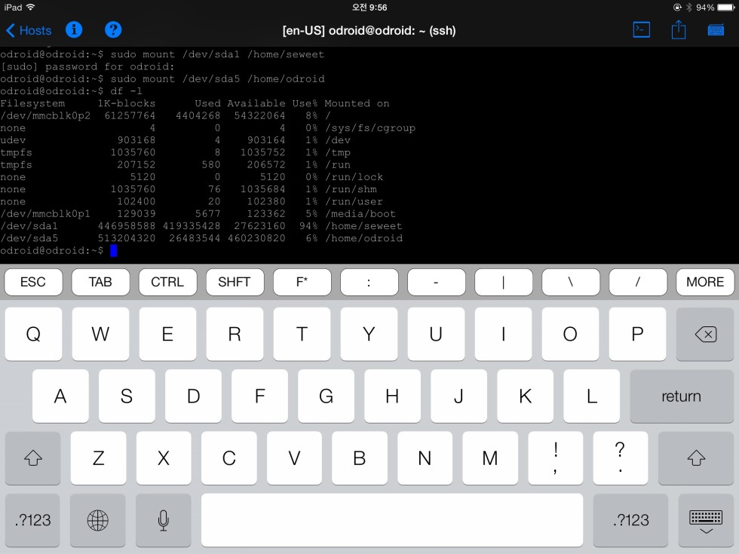Tap the globe language switch key
739x554 pixels.
98,520
